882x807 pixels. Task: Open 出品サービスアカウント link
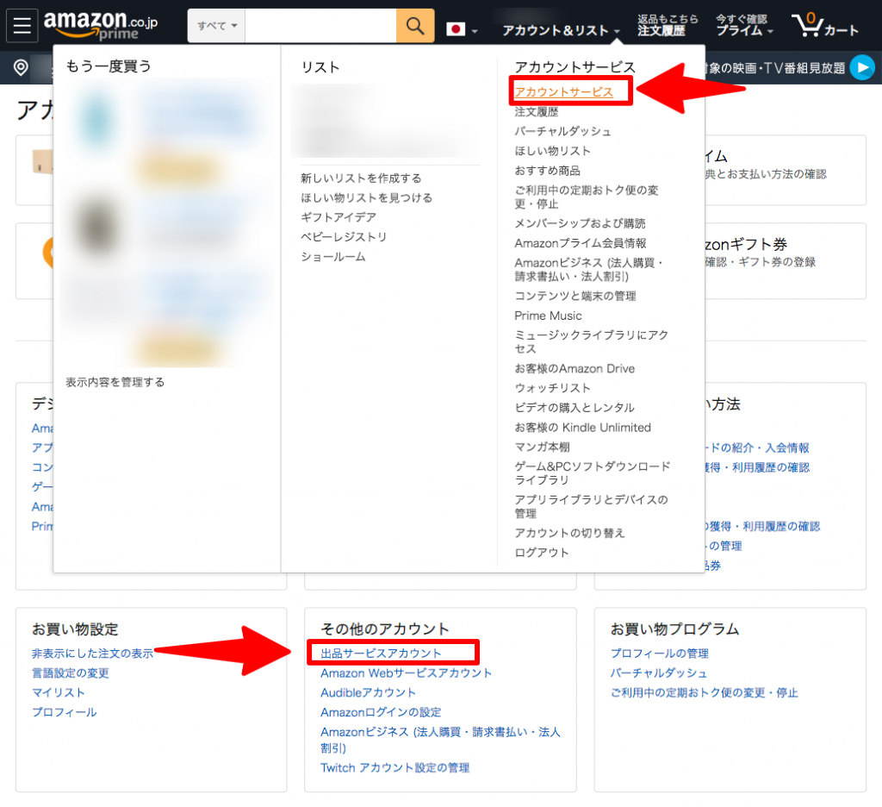[381, 654]
